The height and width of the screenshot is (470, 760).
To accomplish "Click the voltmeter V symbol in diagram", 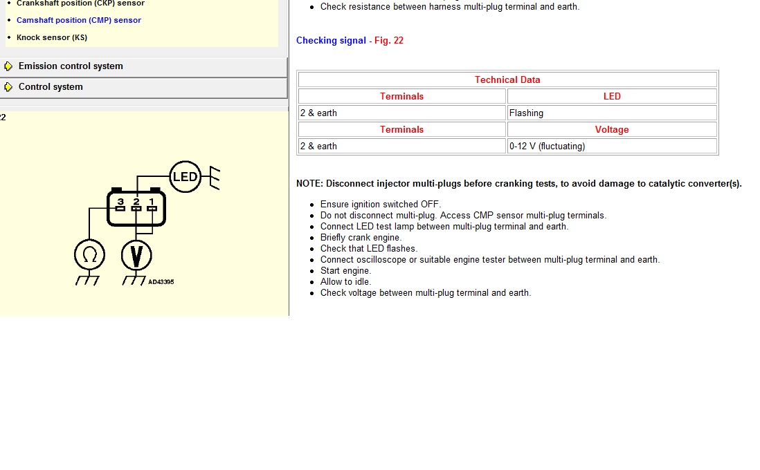I will coord(137,256).
